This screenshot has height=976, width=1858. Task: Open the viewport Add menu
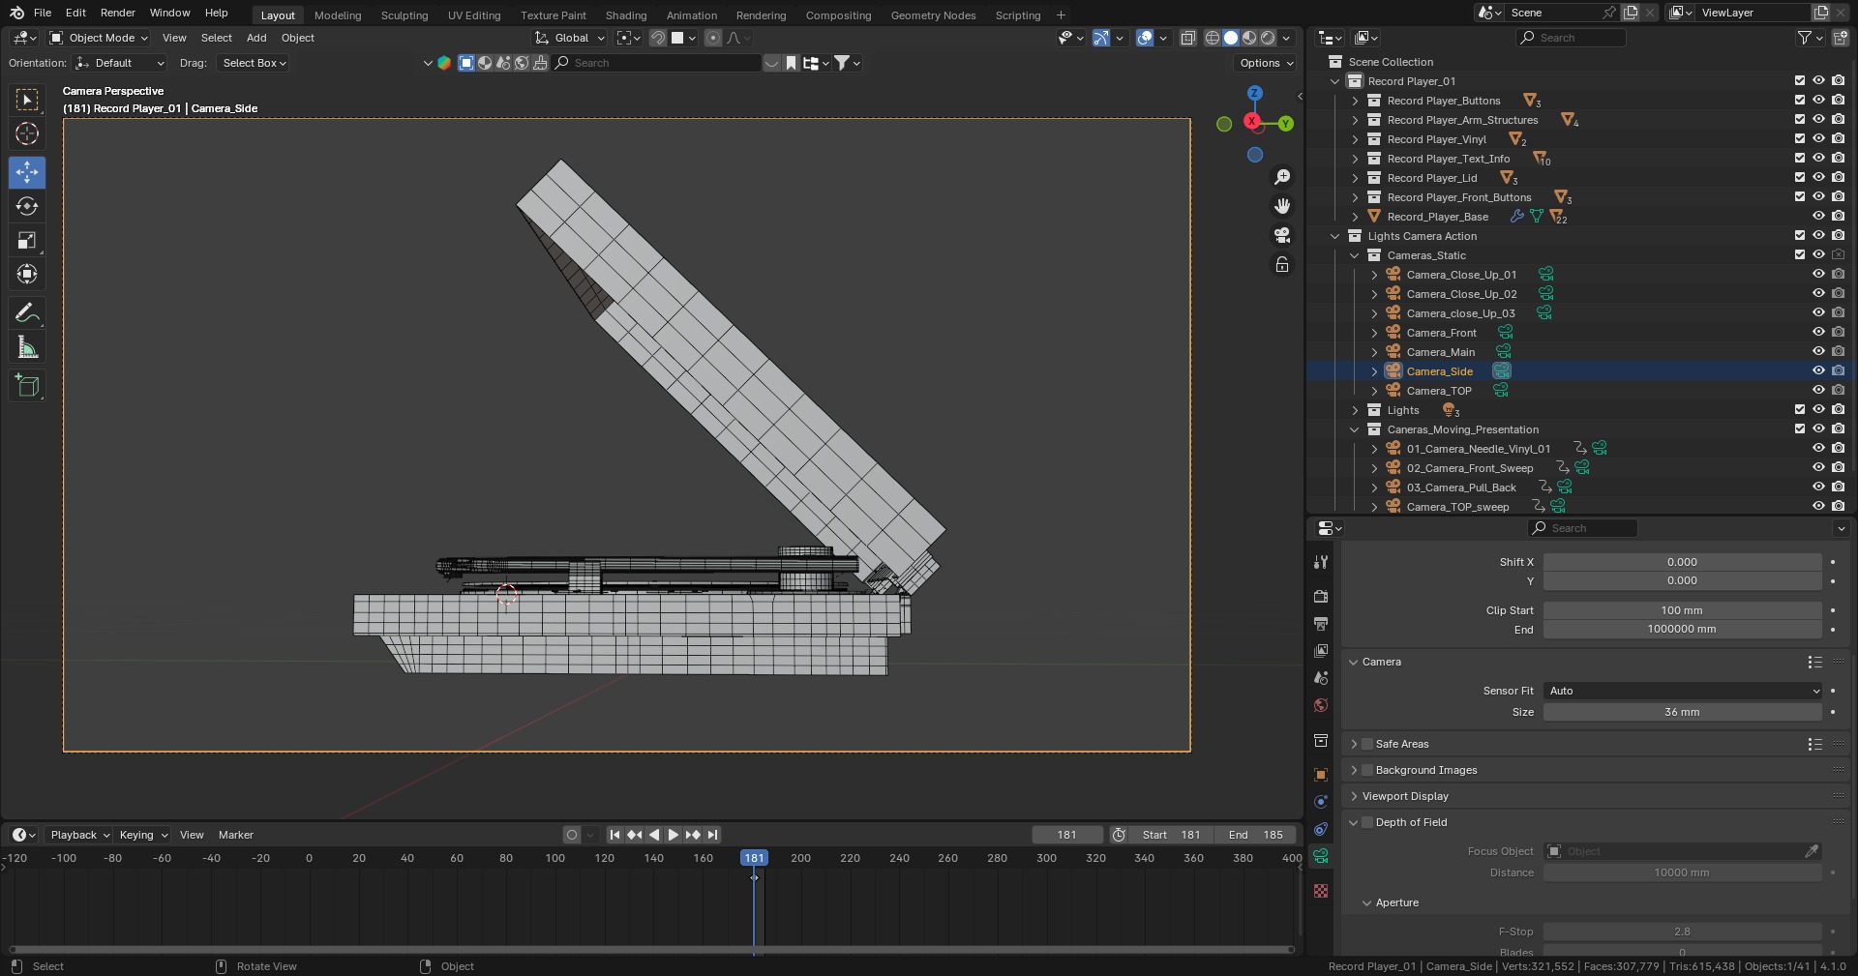tap(256, 38)
